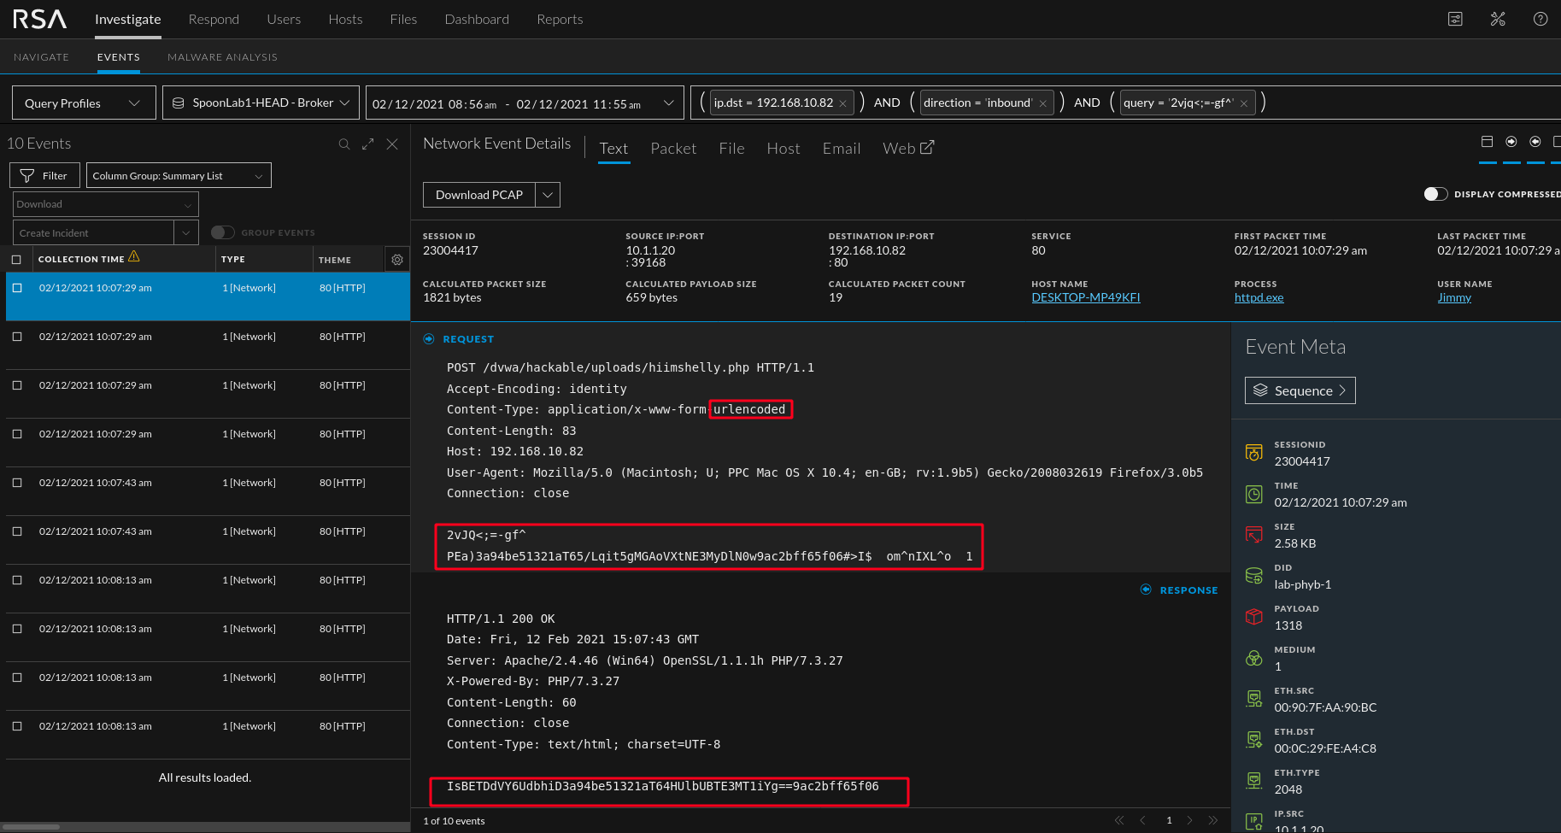The image size is (1561, 833).
Task: Expand the events panel with the diagonal arrows icon
Action: 368,144
